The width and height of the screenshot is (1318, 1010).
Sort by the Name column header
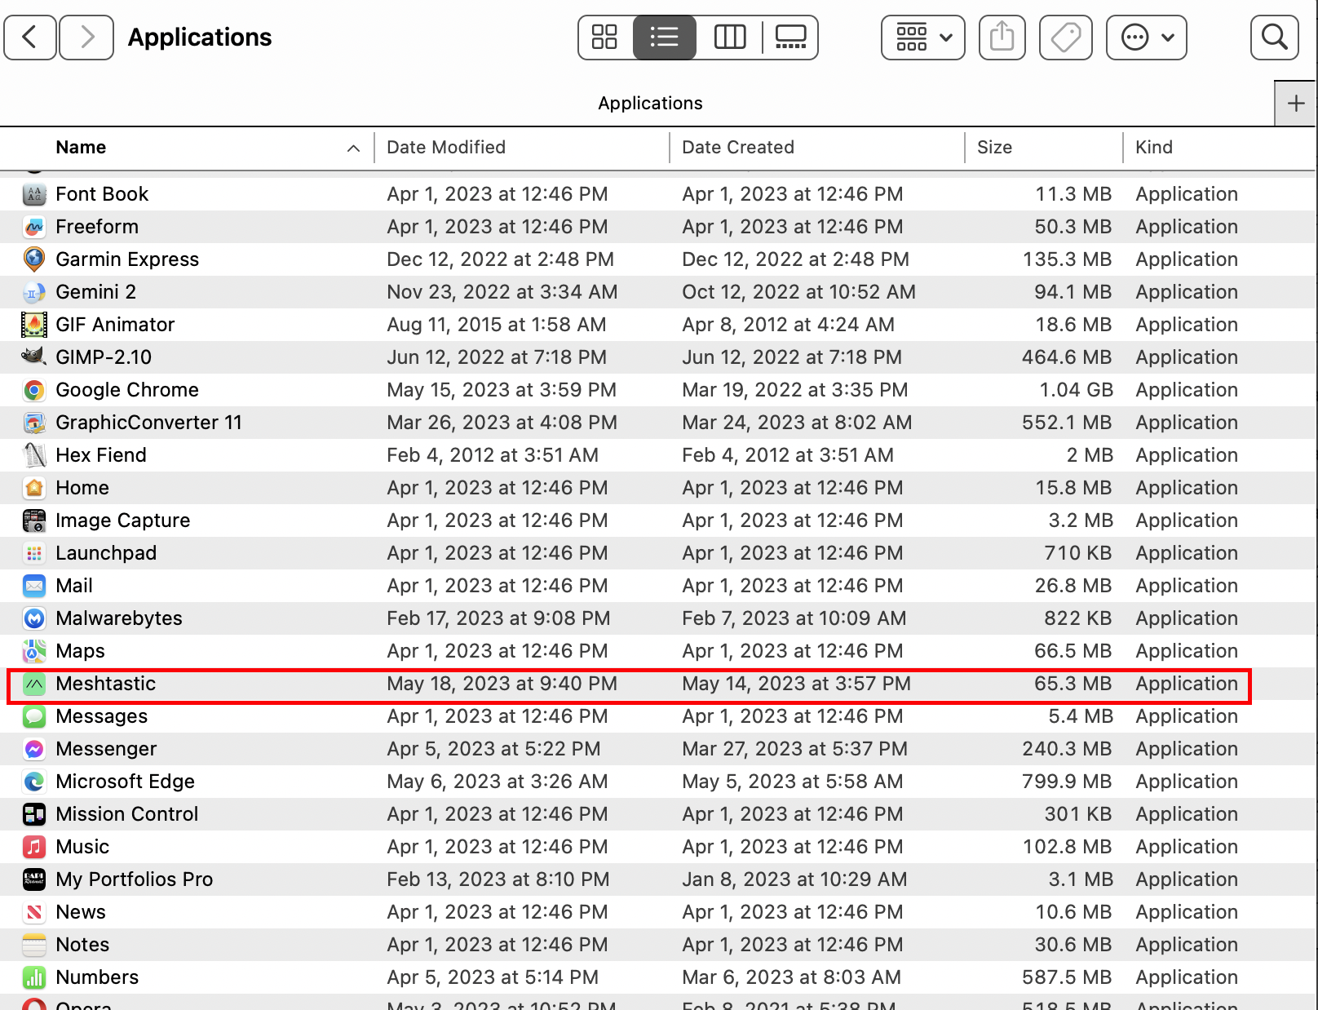coord(81,148)
